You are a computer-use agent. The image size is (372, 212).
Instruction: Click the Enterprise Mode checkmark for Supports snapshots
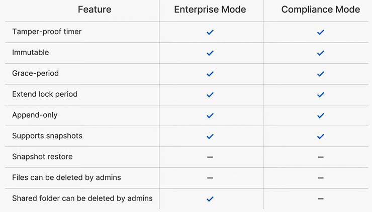(x=210, y=136)
